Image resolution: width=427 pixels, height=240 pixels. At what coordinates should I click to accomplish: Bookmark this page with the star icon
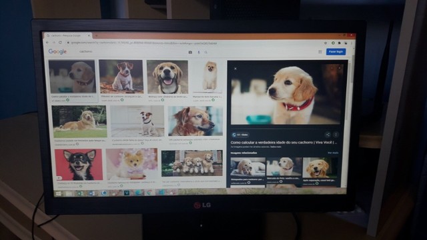point(326,43)
